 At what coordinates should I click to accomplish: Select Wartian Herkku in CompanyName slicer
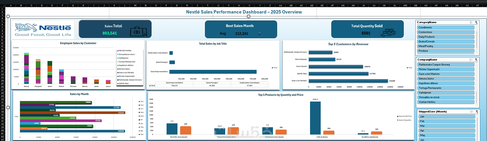tap(446, 102)
